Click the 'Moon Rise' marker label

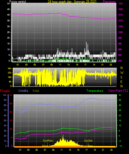[87, 146]
